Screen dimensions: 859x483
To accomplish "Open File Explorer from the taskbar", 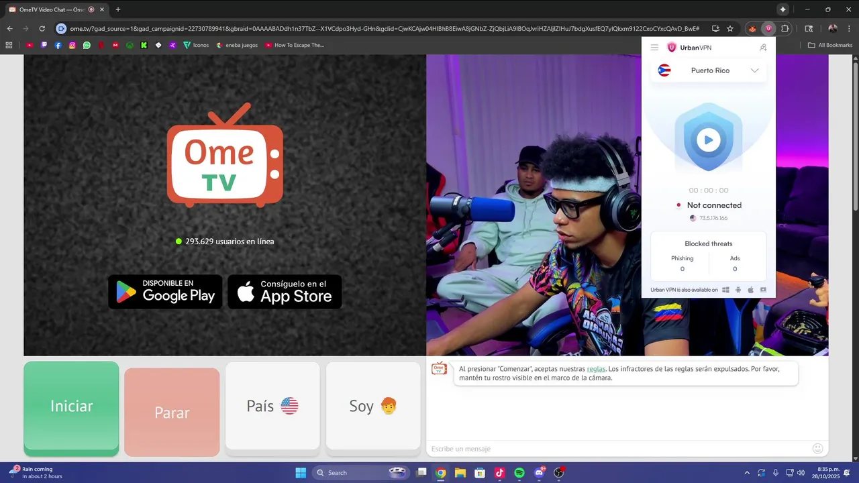I will pos(460,472).
